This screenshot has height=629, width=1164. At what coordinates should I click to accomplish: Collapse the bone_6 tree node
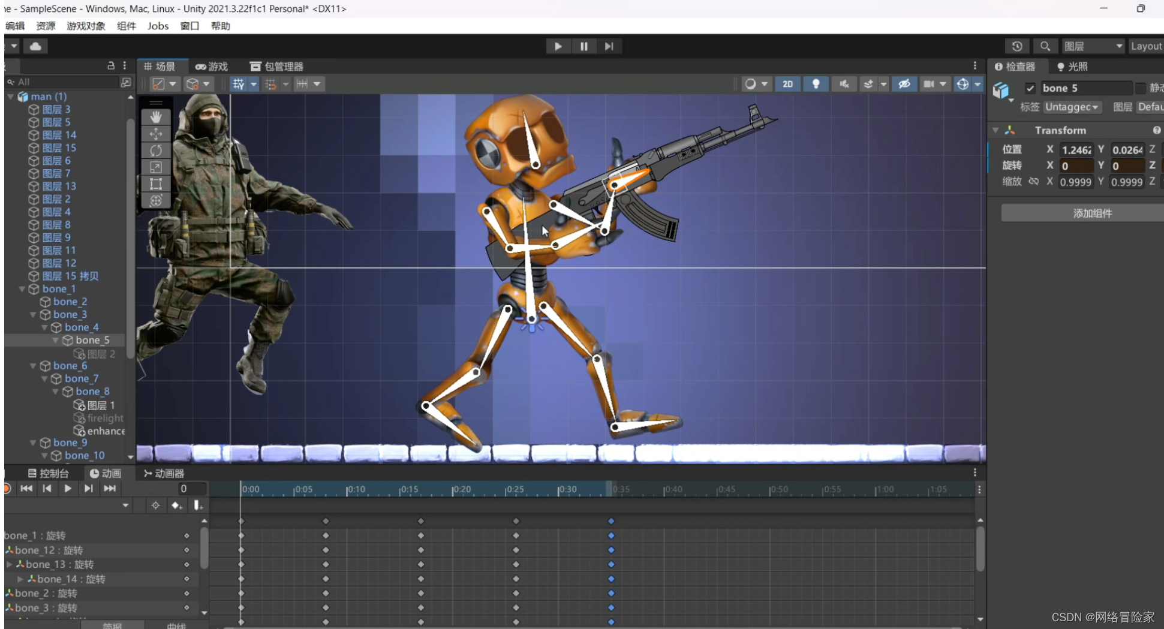(34, 366)
